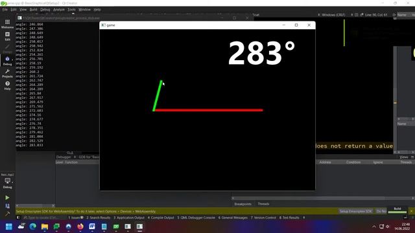Click the Start Debugging run icon
415x233 pixels.
tap(7, 206)
